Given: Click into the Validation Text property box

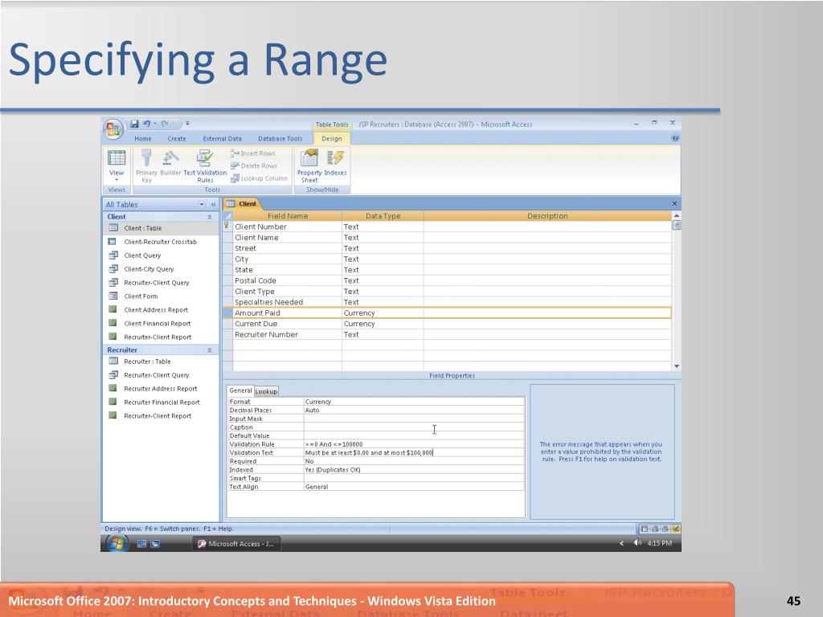Looking at the screenshot, I should (414, 453).
